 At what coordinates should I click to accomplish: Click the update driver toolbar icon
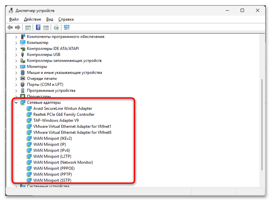[x=56, y=27]
